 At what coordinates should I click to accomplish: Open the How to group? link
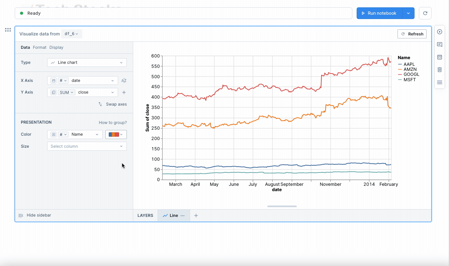113,123
